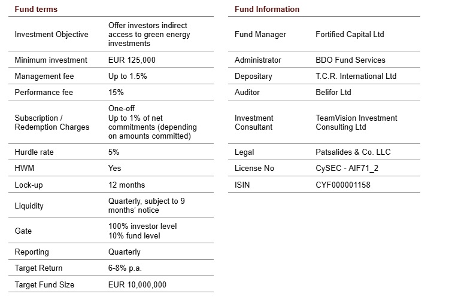Click the EUR 10,000,000 target fund size
The image size is (452, 303).
[x=137, y=284]
